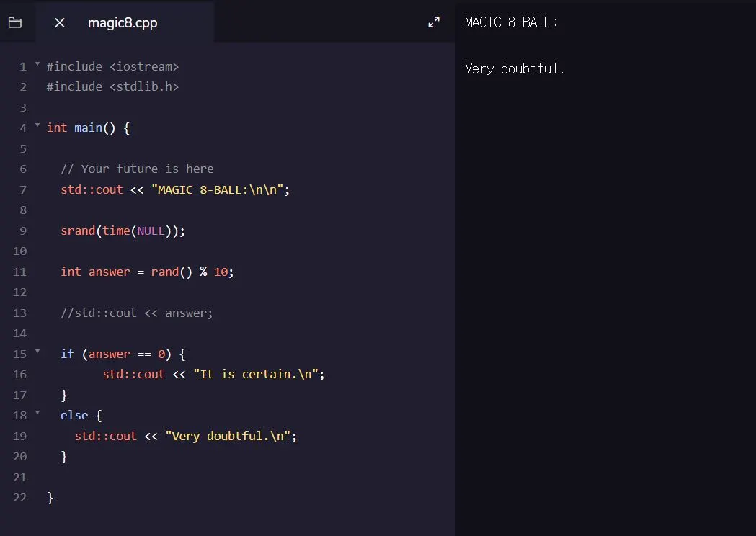This screenshot has height=536, width=756.
Task: Click the "Very doubtful.\n" string in code
Action: 228,437
